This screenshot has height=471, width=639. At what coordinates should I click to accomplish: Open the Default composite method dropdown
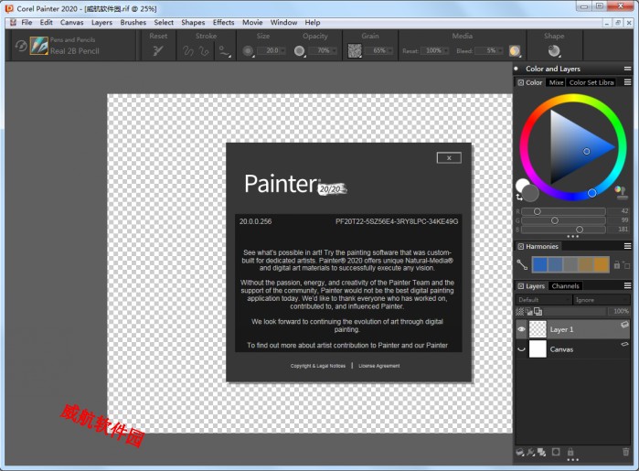pos(543,300)
